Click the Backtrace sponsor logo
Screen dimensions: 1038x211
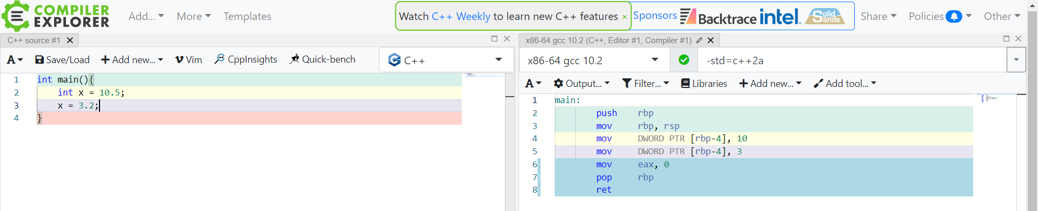[718, 17]
